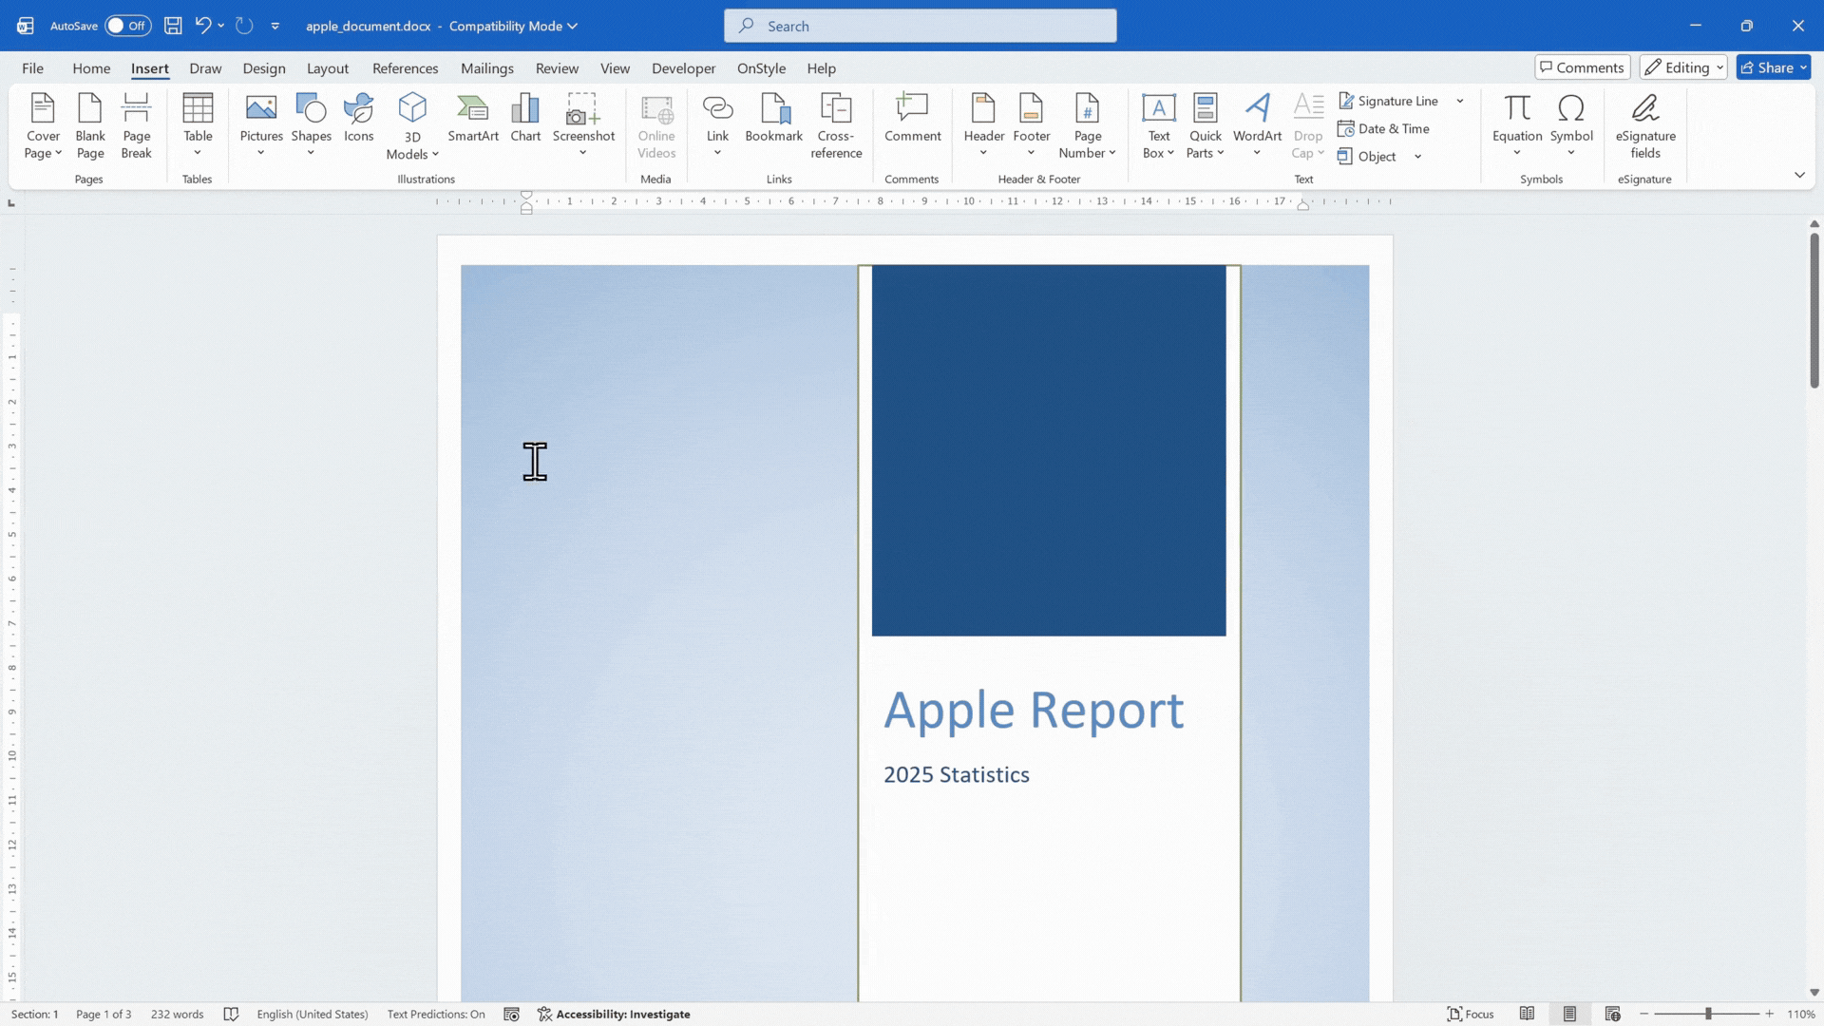Insert a SmartArt graphic
Image resolution: width=1824 pixels, height=1026 pixels.
click(473, 119)
